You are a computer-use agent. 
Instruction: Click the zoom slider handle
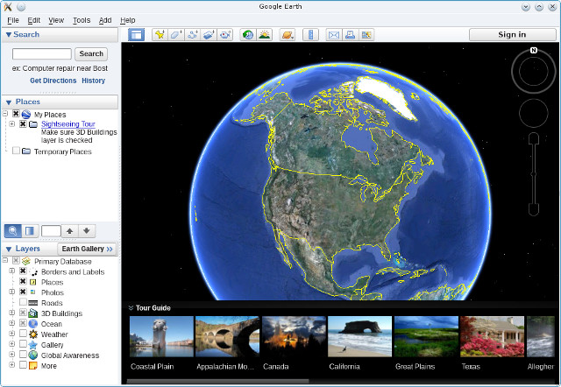tap(534, 174)
